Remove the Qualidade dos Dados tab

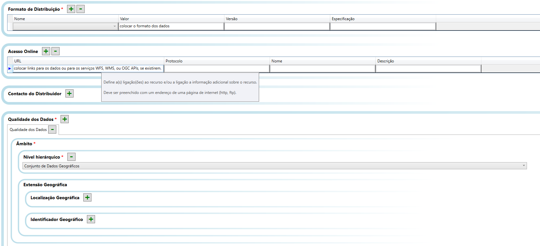pos(52,130)
